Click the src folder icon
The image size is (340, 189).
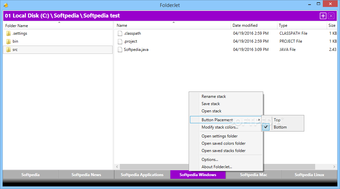pyautogui.click(x=9, y=50)
